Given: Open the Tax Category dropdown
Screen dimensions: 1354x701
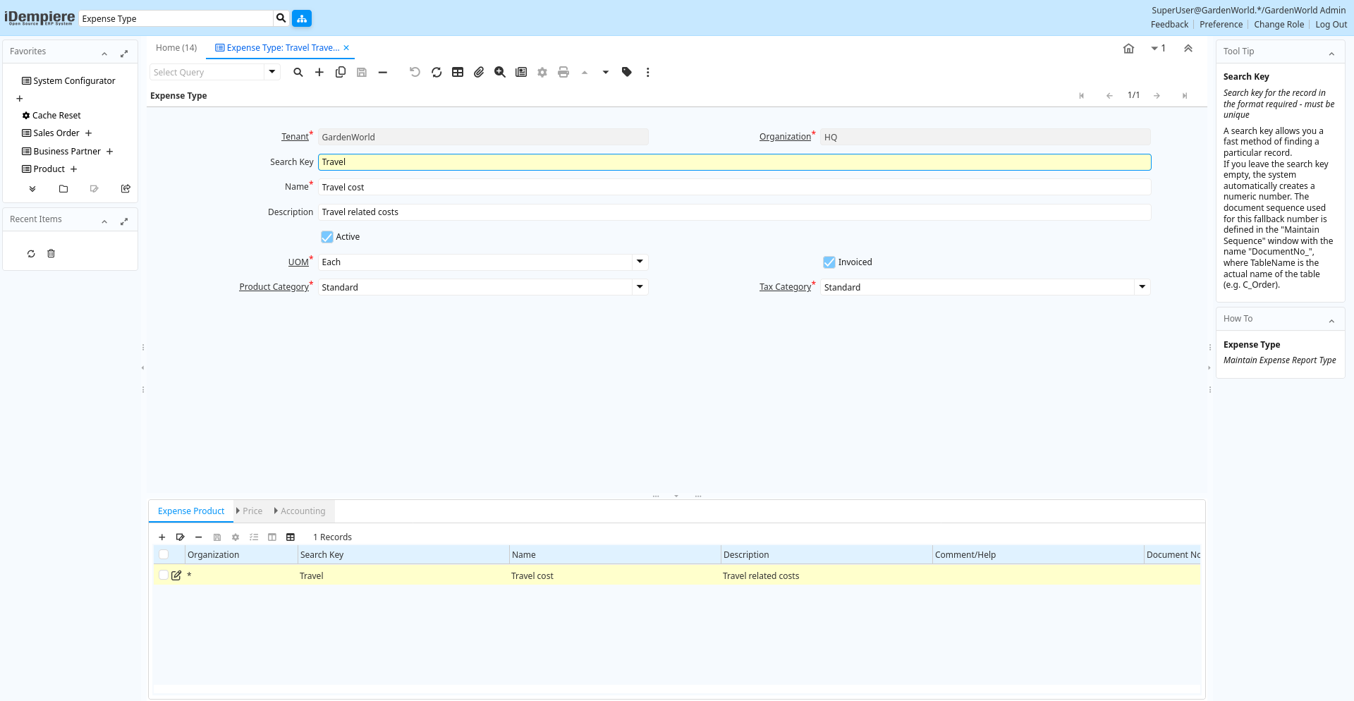Looking at the screenshot, I should tap(1142, 287).
